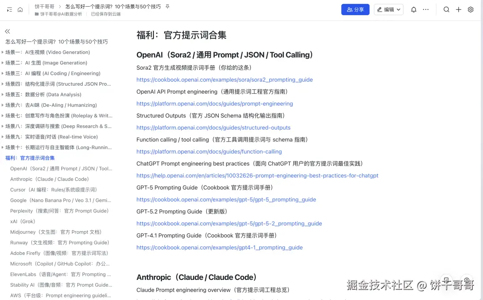483x300 pixels.
Task: Open the 编辑 edit mode dropdown
Action: click(389, 9)
